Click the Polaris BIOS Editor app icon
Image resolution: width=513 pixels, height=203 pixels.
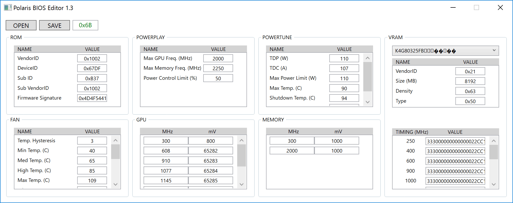click(8, 7)
